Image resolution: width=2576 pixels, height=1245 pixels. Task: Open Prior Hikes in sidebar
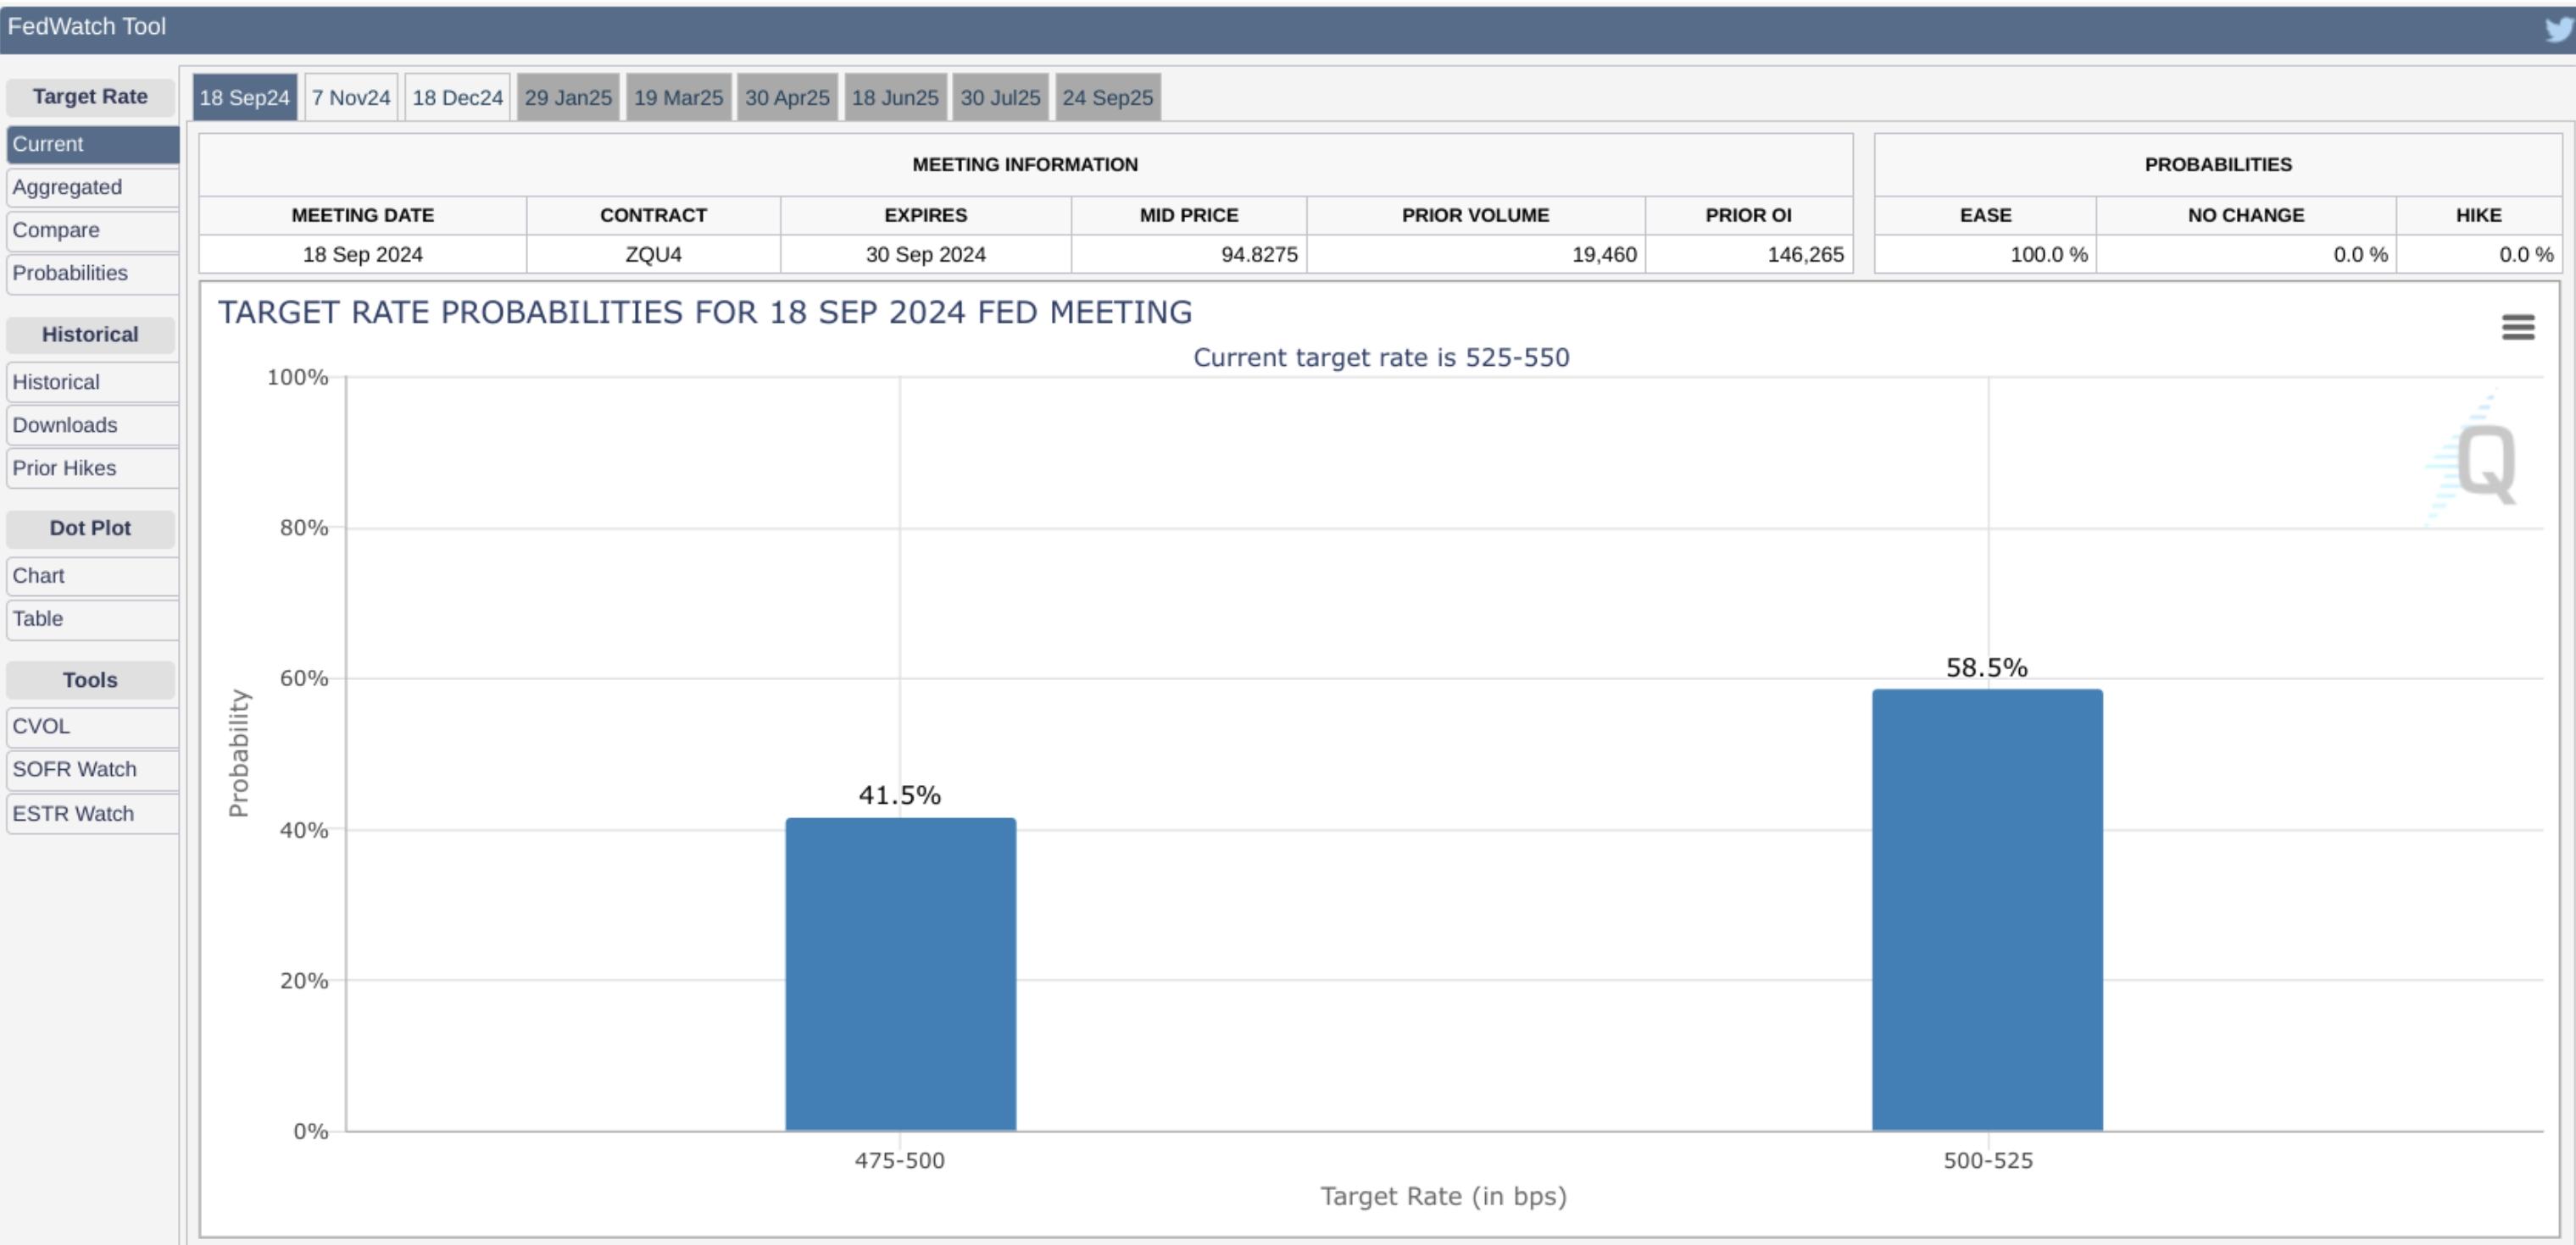pyautogui.click(x=93, y=468)
